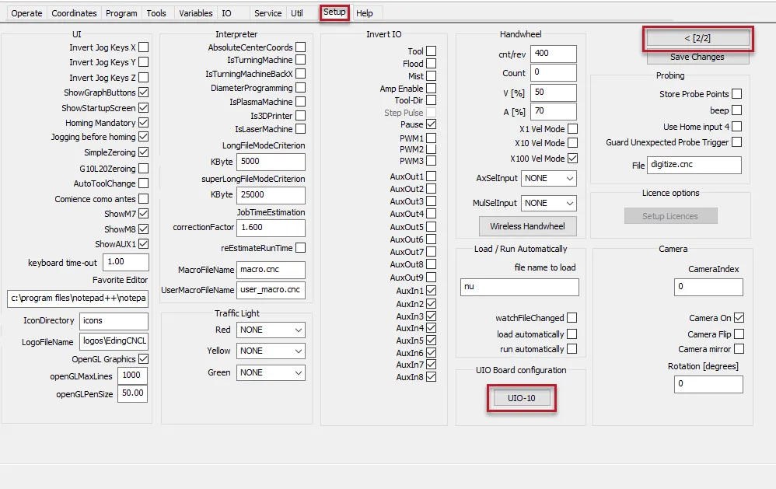Click the Setup Licences button
This screenshot has height=489, width=776.
(x=670, y=216)
